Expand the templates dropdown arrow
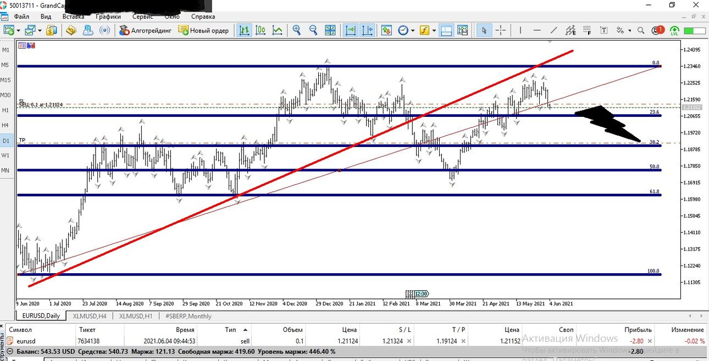The width and height of the screenshot is (709, 361). point(434,31)
